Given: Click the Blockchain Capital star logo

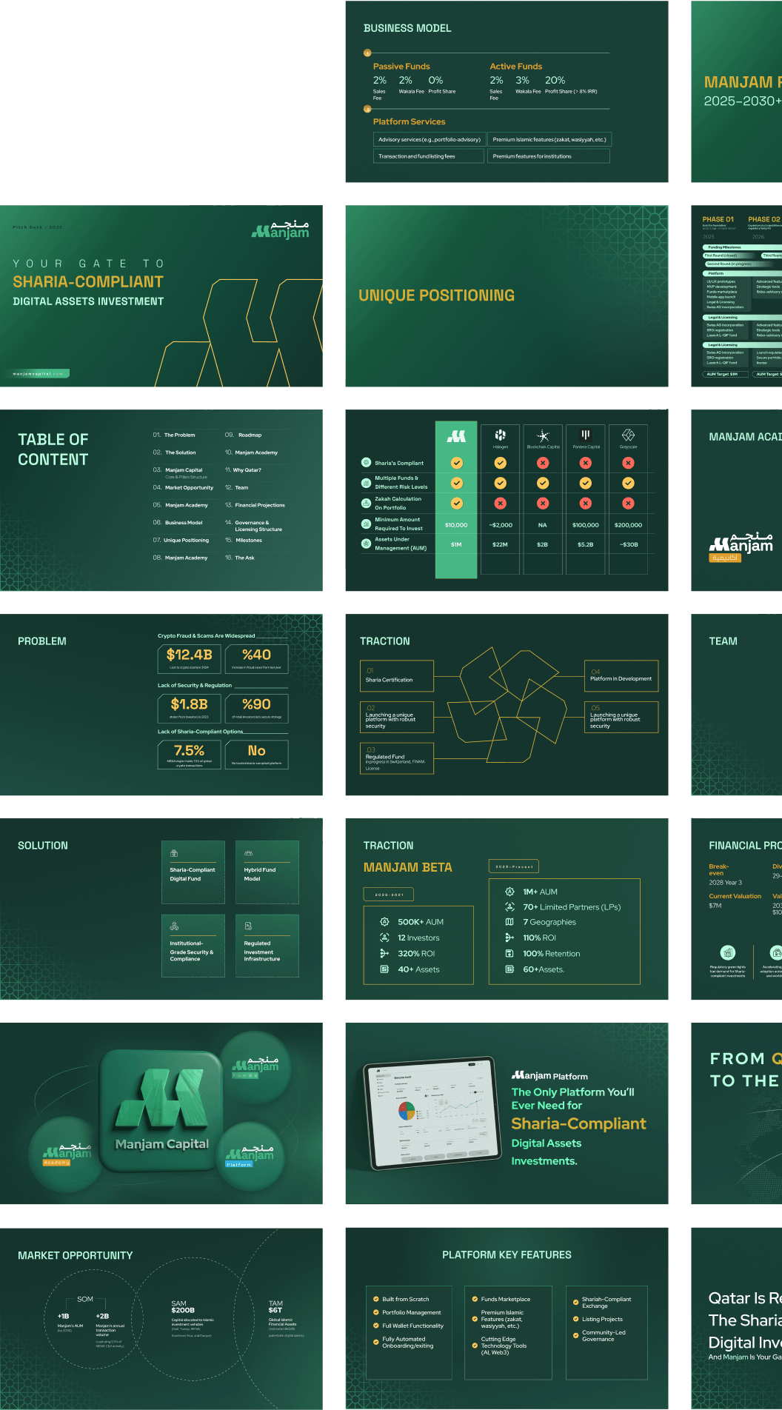Looking at the screenshot, I should (x=543, y=435).
